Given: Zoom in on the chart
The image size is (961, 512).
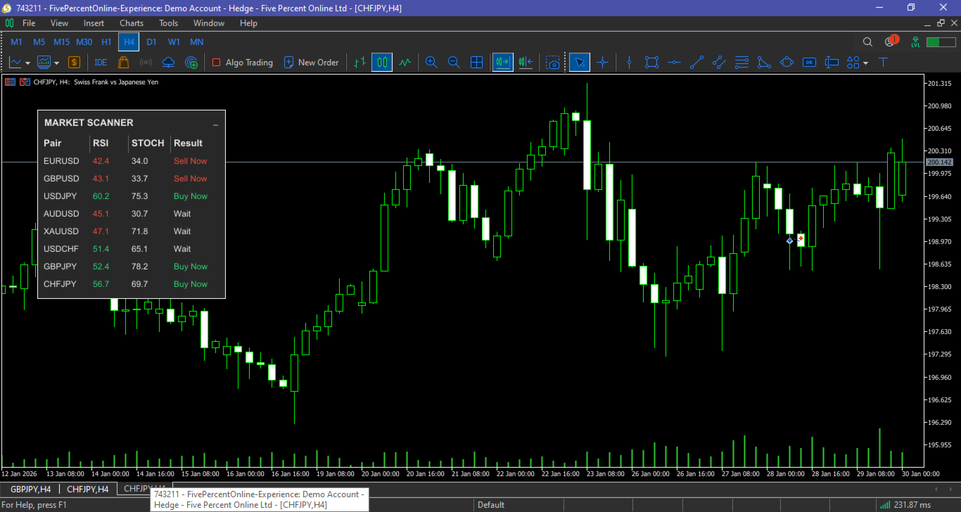Looking at the screenshot, I should coord(431,63).
